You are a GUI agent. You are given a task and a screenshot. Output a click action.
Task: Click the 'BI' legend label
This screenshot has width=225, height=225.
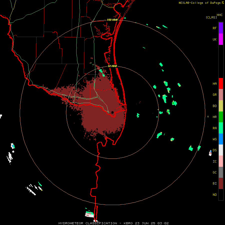pyautogui.click(x=214, y=183)
